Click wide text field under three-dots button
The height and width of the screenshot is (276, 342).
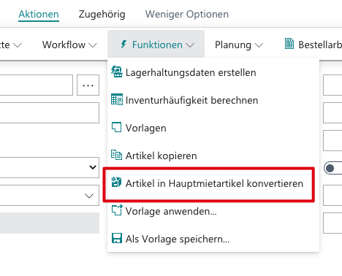tap(50, 112)
